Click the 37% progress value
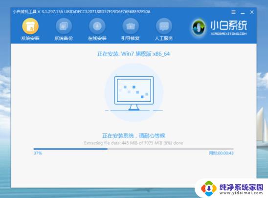268x198 pixels. (38, 153)
